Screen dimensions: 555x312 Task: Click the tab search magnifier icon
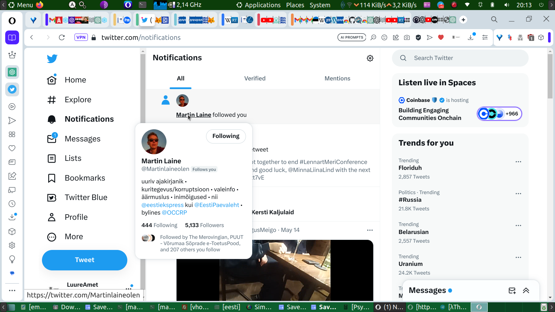pos(494,19)
